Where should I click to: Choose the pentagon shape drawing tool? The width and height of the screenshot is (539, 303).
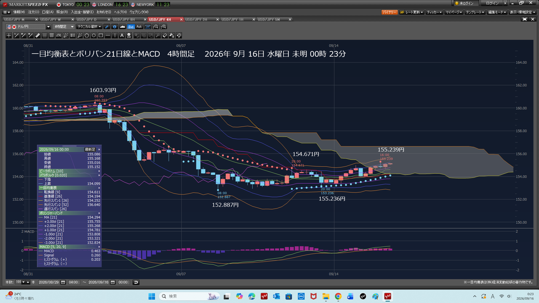point(87,35)
